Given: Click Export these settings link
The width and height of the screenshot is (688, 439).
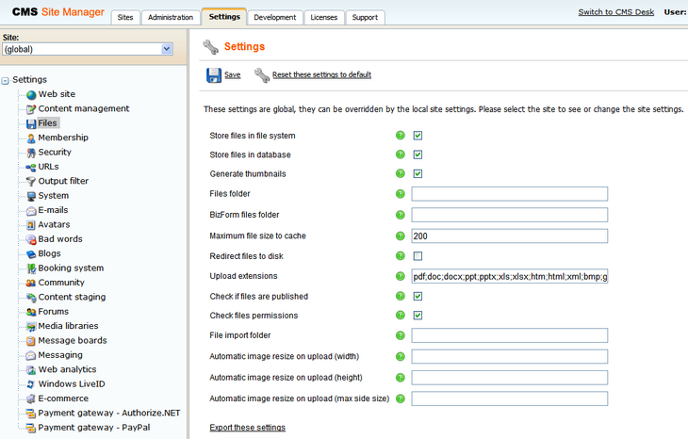Looking at the screenshot, I should tap(247, 428).
